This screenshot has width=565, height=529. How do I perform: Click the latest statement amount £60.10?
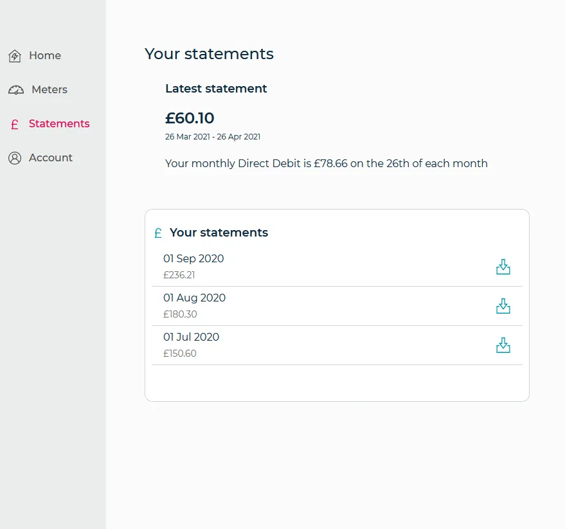[x=190, y=118]
